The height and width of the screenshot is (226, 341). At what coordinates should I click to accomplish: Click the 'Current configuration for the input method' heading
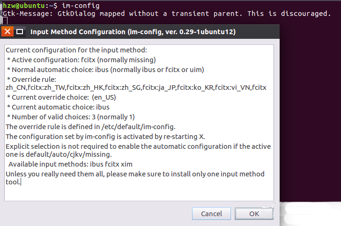pyautogui.click(x=76, y=50)
